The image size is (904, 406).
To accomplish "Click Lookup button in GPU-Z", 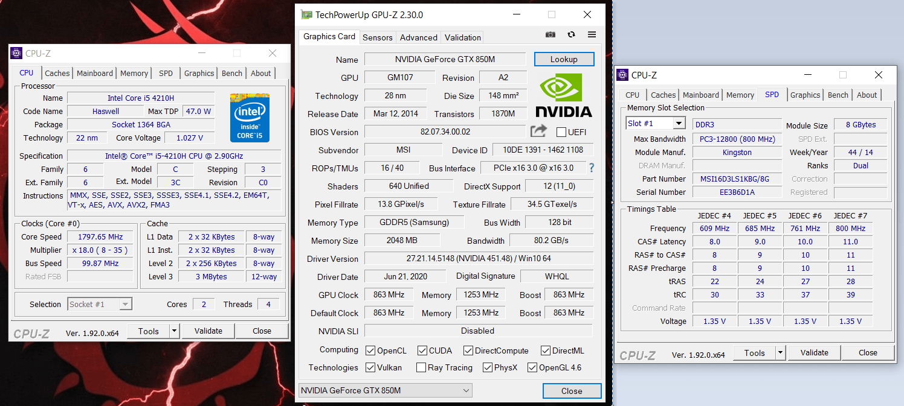I will click(564, 59).
